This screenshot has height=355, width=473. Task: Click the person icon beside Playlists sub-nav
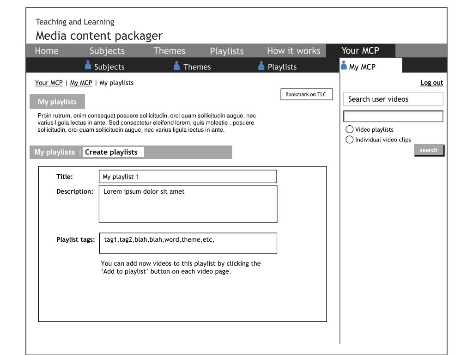261,66
